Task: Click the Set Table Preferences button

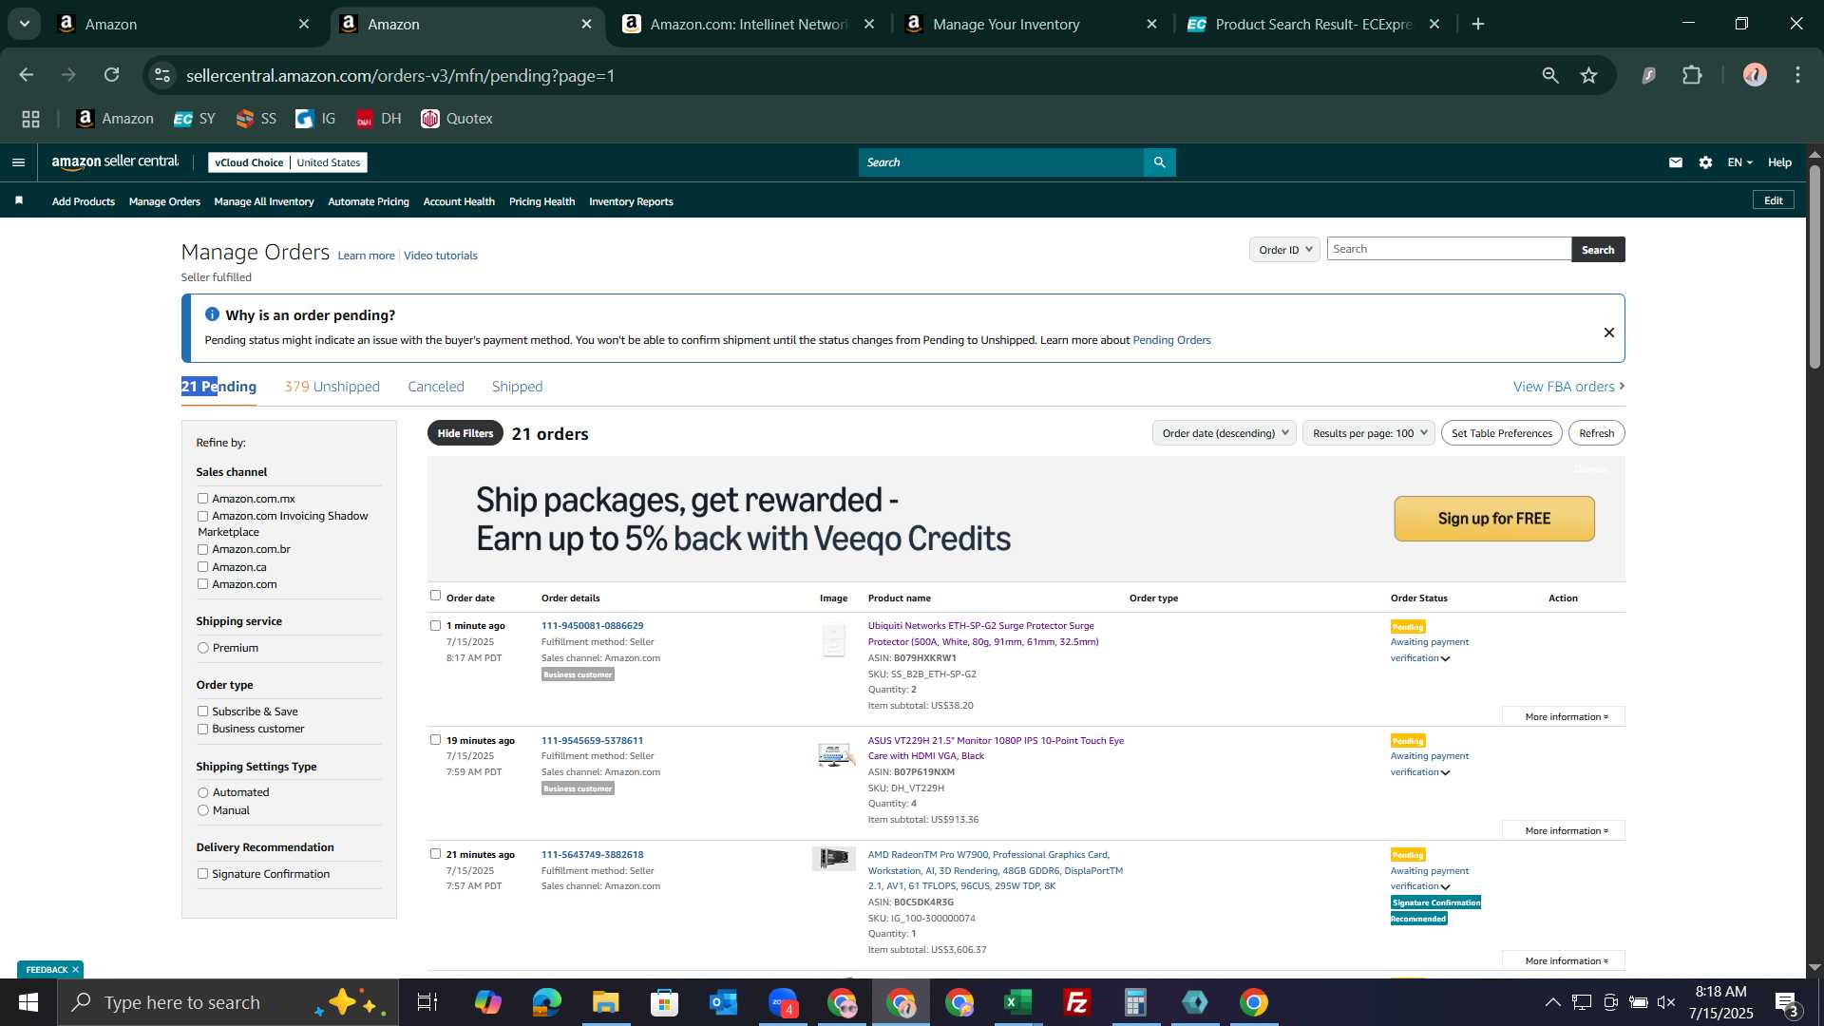Action: (1502, 433)
